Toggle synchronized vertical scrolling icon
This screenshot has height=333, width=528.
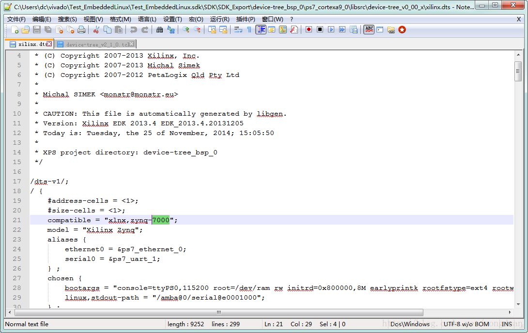click(212, 30)
